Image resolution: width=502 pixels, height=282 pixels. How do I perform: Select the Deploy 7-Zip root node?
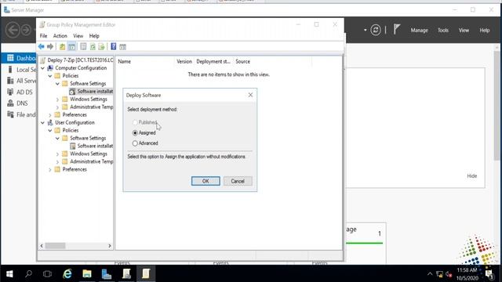click(77, 60)
